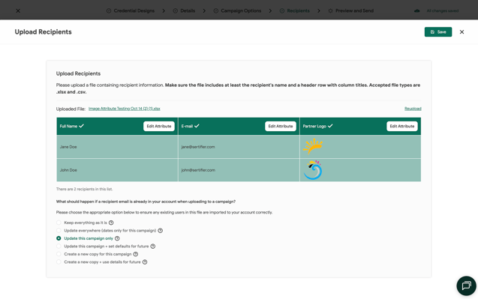Save the uploaded recipients
This screenshot has height=299, width=478.
pyautogui.click(x=438, y=32)
